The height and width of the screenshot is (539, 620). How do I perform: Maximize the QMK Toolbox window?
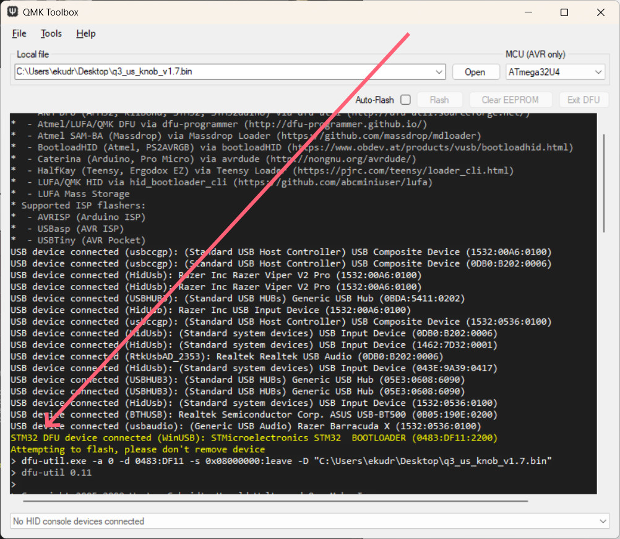click(564, 12)
